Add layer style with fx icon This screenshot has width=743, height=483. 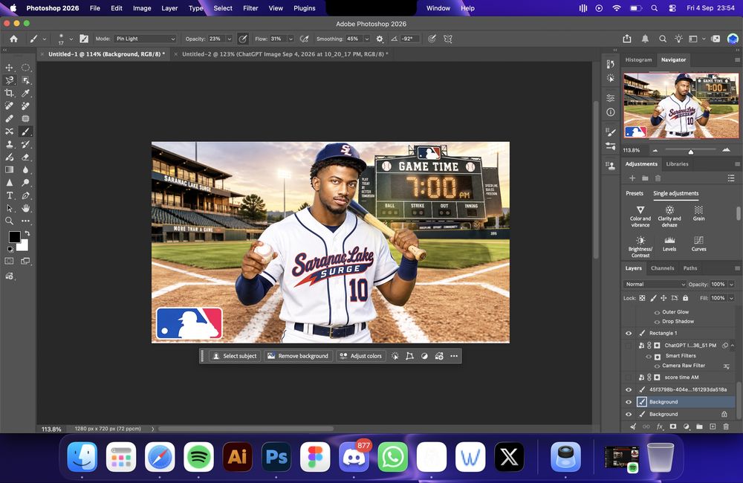[x=660, y=427]
